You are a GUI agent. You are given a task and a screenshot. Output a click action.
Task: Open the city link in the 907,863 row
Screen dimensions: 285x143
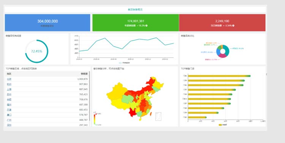(9, 84)
